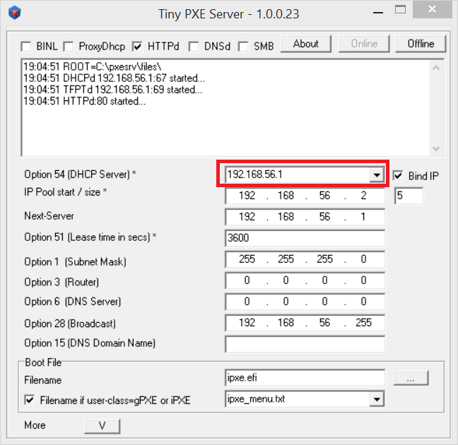Image resolution: width=458 pixels, height=445 pixels.
Task: Click the Lease time 3600 field
Action: point(305,238)
